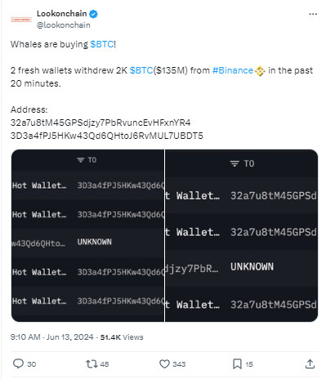This screenshot has height=379, width=326.
Task: Open the $BTC cashtag before ($135M)
Action: pyautogui.click(x=141, y=70)
